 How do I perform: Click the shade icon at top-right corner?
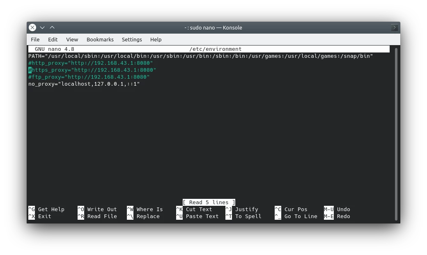pos(394,27)
